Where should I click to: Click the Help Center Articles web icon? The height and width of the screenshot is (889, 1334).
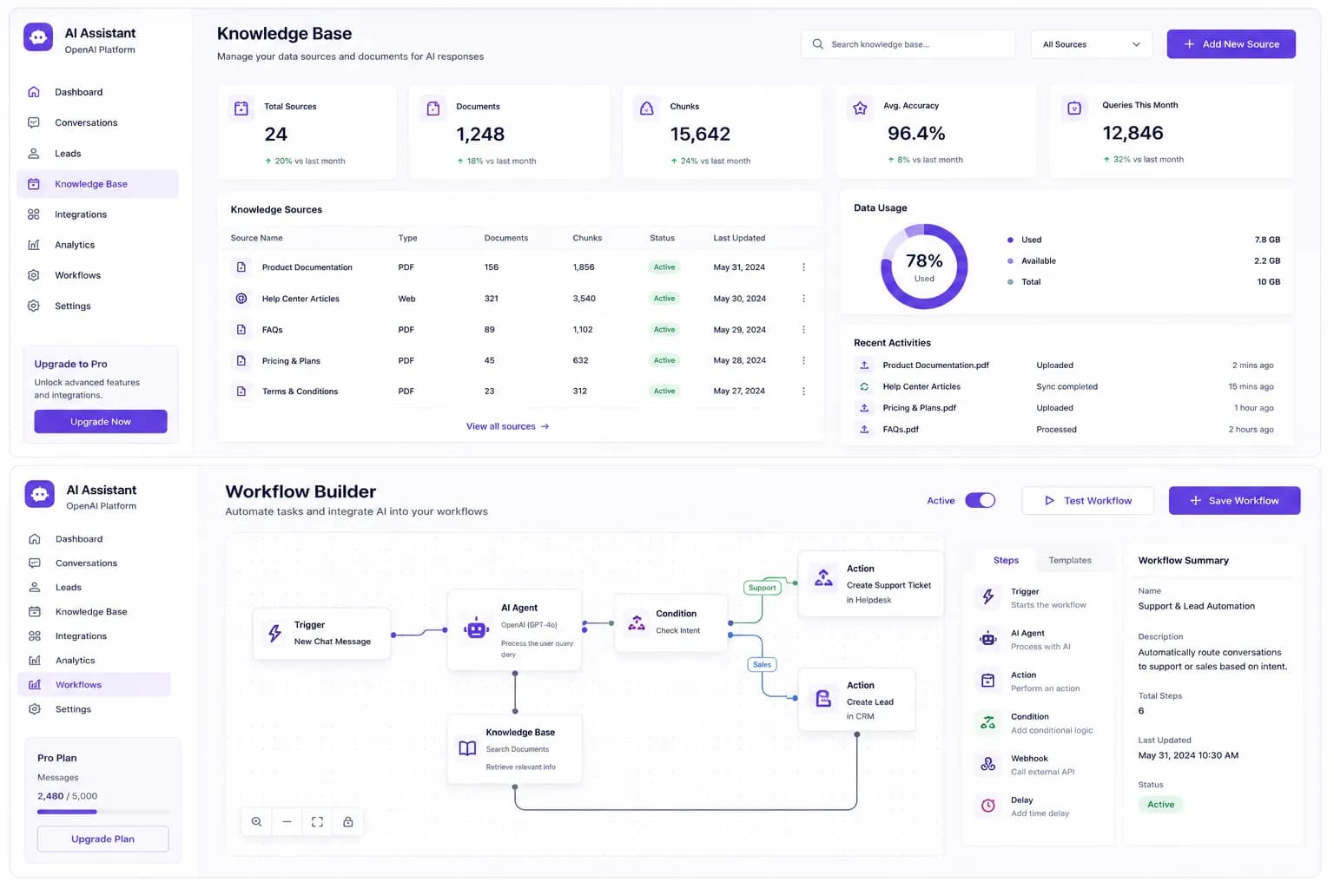(x=241, y=299)
